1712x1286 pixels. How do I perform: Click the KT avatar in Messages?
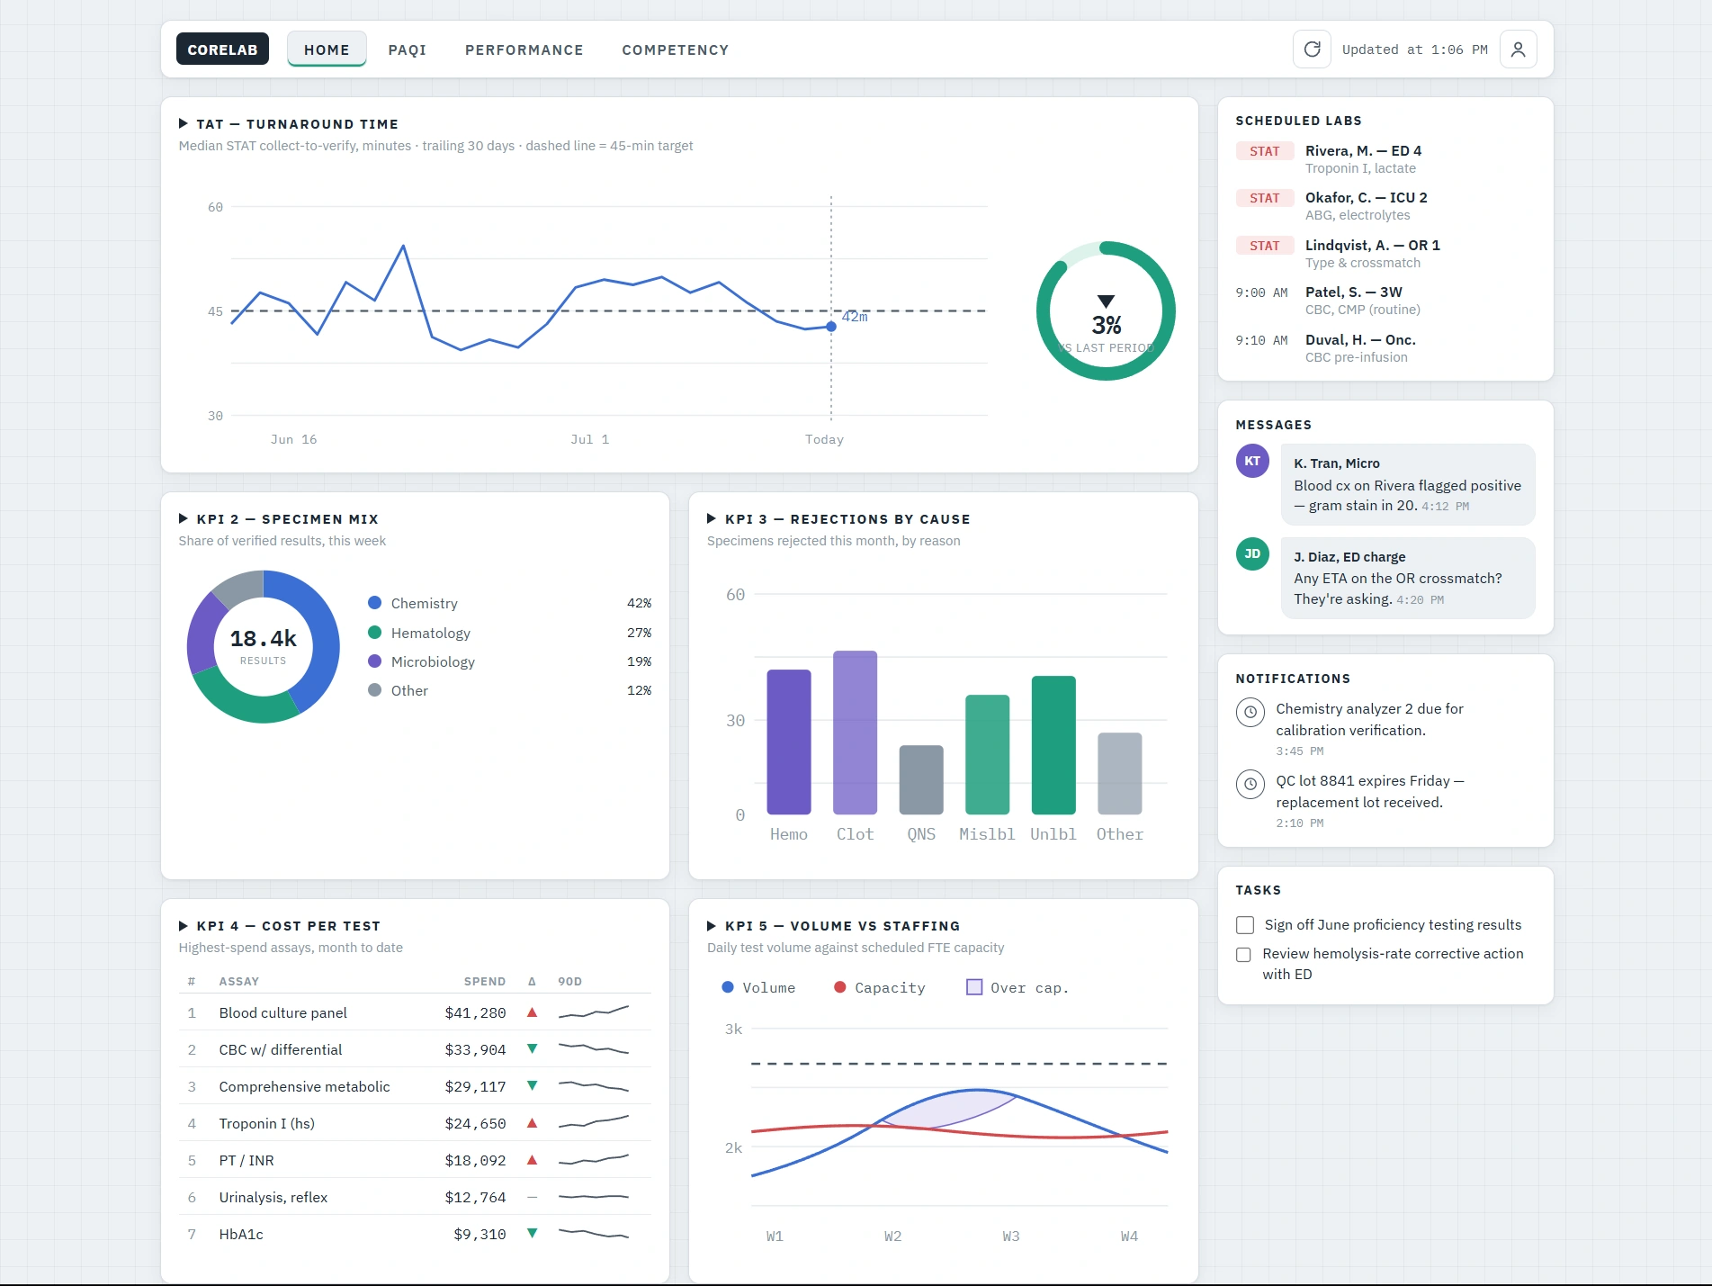[1252, 461]
